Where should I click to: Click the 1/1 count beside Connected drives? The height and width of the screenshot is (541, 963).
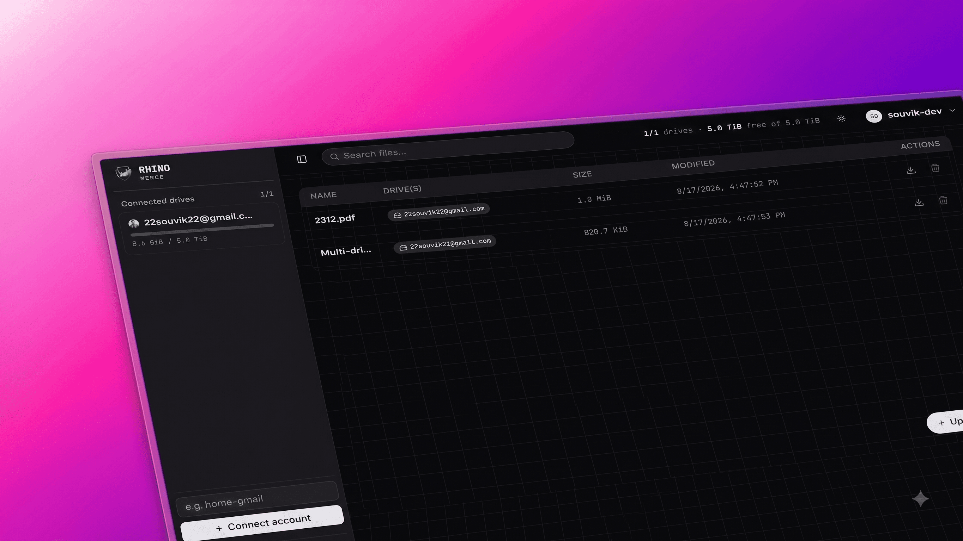point(267,194)
